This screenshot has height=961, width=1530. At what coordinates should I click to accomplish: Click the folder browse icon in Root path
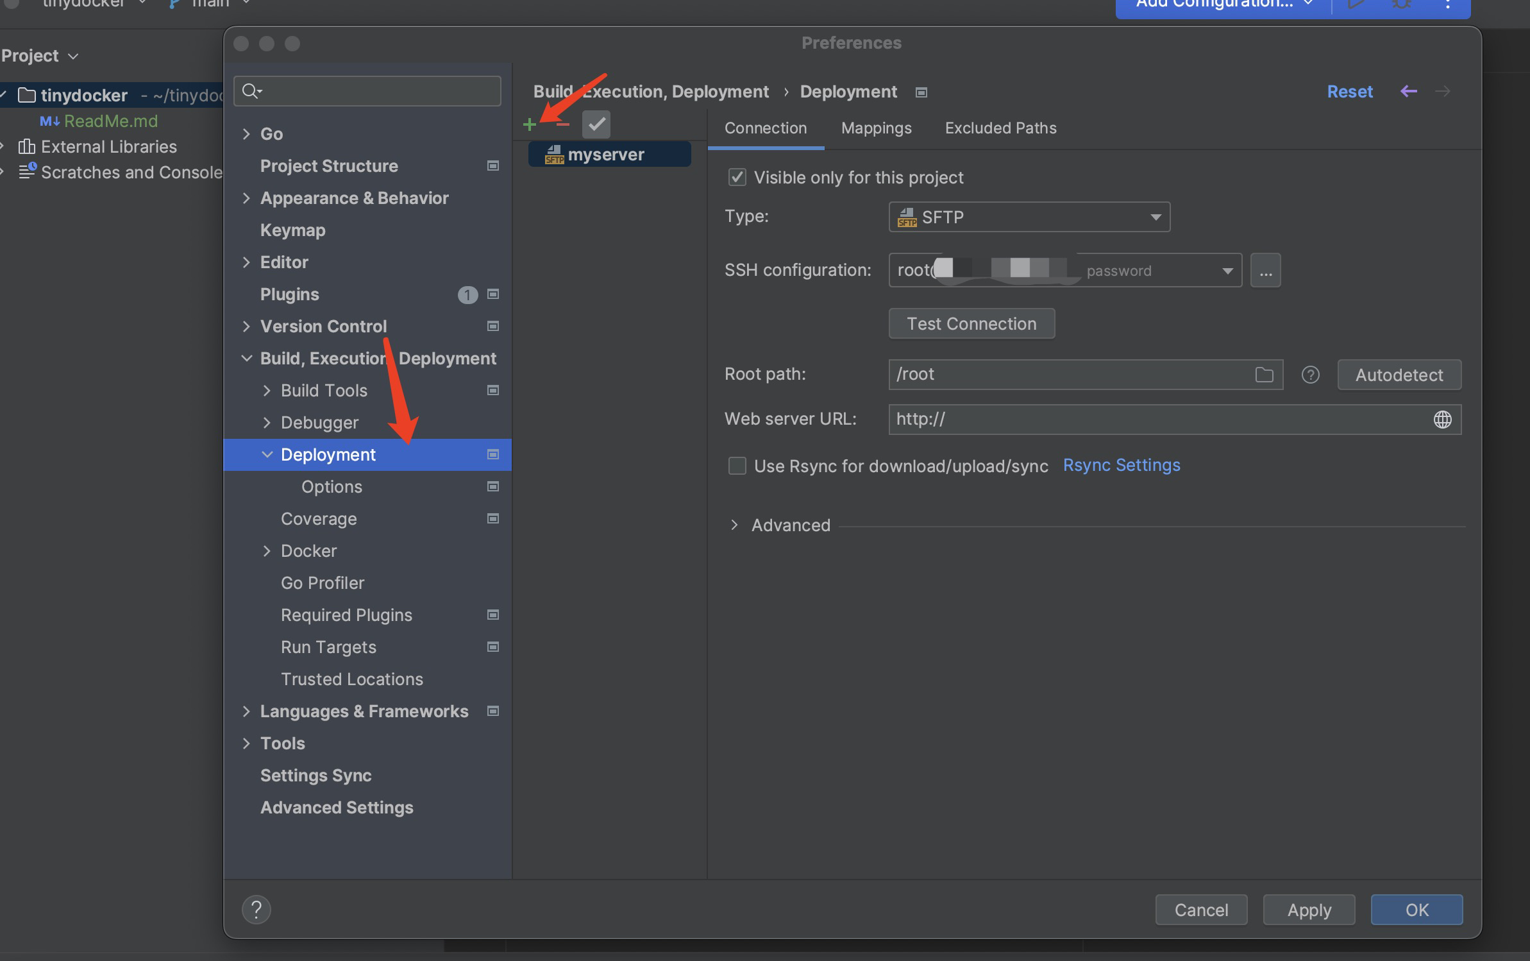click(1264, 375)
